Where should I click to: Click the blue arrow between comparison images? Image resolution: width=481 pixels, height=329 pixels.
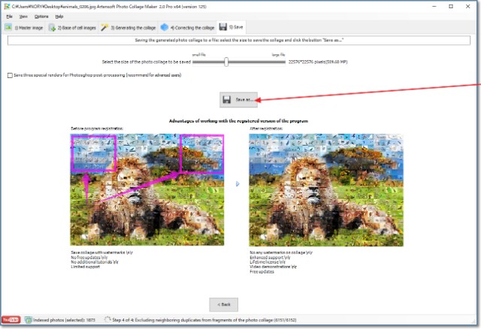tap(237, 183)
